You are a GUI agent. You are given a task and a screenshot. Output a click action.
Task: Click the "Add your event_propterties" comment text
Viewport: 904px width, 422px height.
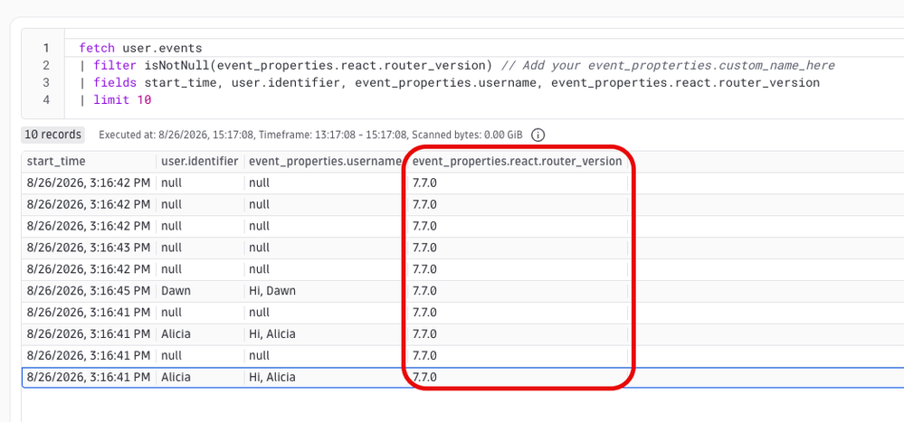coord(668,65)
